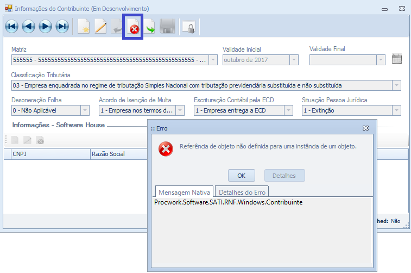Click the Informações - Software House heading

[59, 125]
